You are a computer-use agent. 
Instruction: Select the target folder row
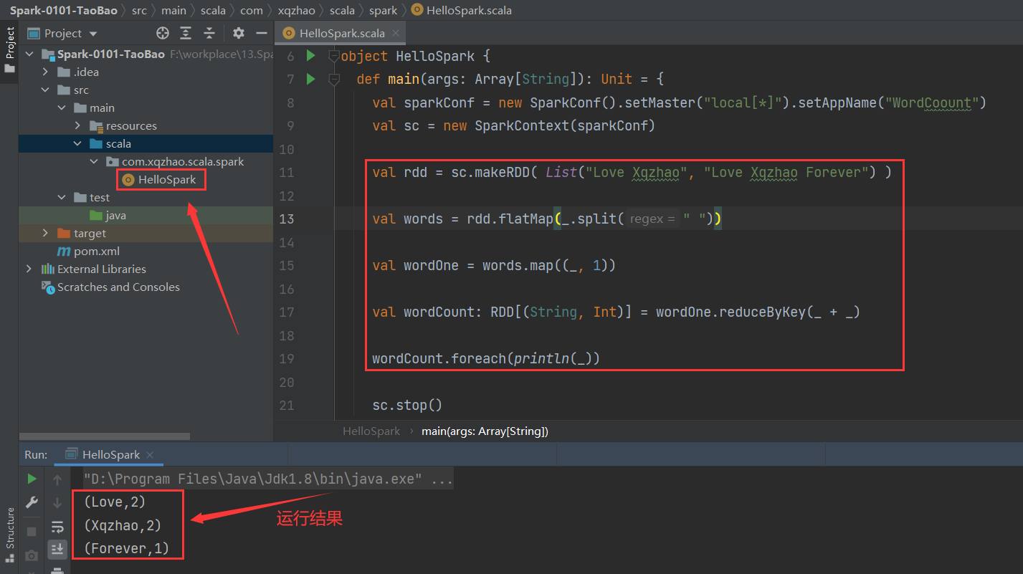click(x=146, y=233)
